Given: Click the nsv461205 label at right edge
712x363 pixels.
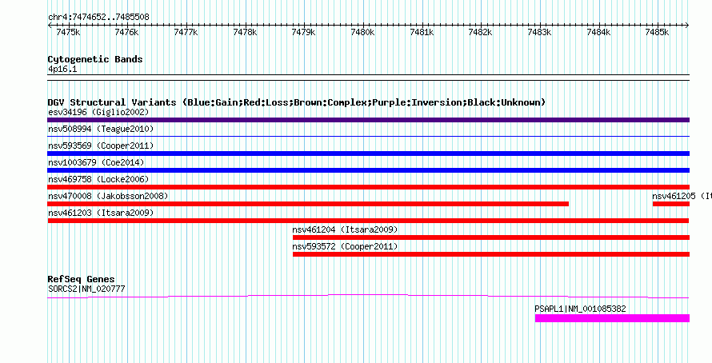Looking at the screenshot, I should [682, 196].
